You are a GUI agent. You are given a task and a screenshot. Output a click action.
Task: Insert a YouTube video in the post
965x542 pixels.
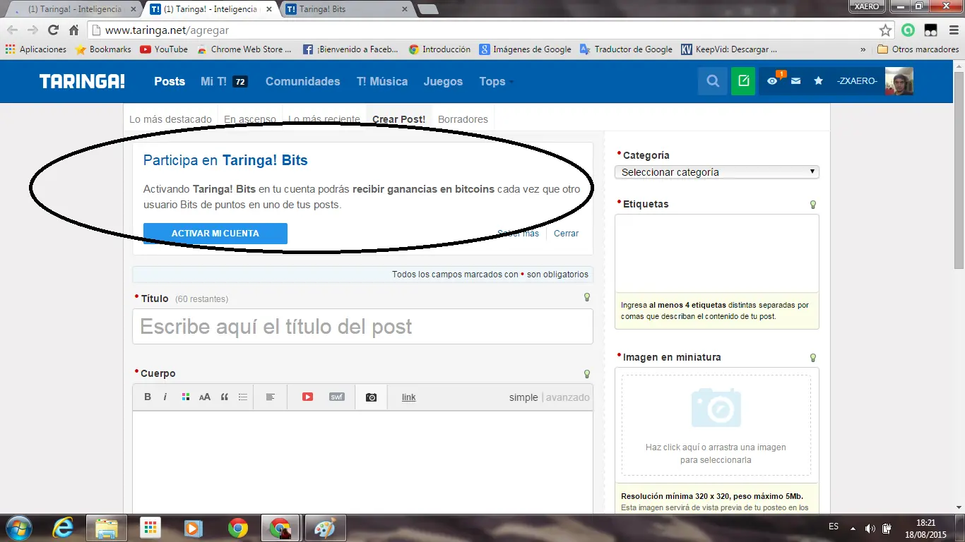307,397
